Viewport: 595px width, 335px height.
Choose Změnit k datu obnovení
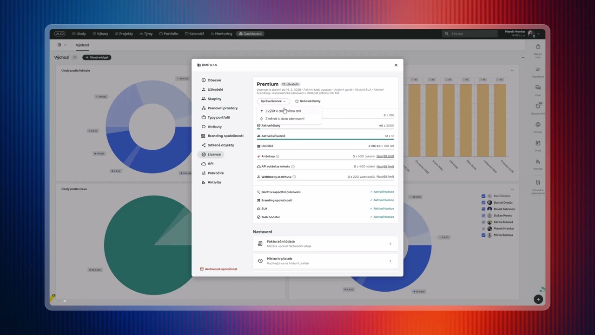coord(288,119)
